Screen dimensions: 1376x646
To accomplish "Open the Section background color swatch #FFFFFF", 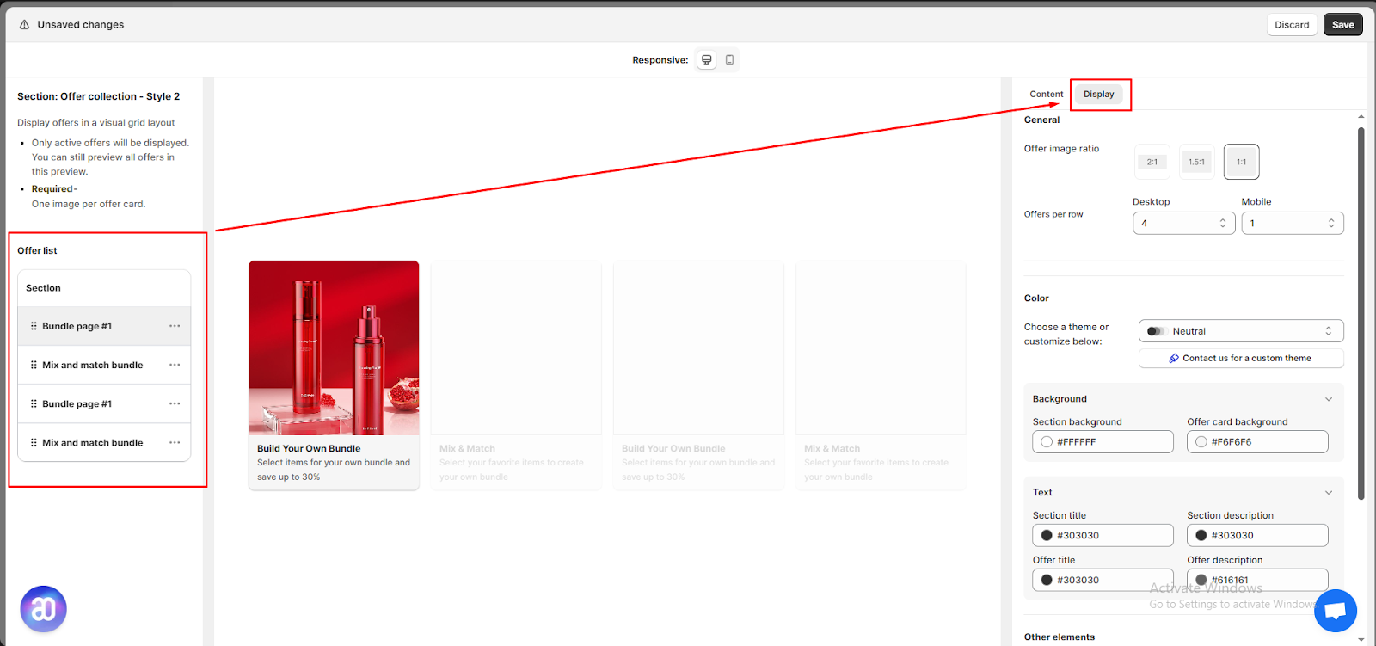I will tap(1103, 442).
